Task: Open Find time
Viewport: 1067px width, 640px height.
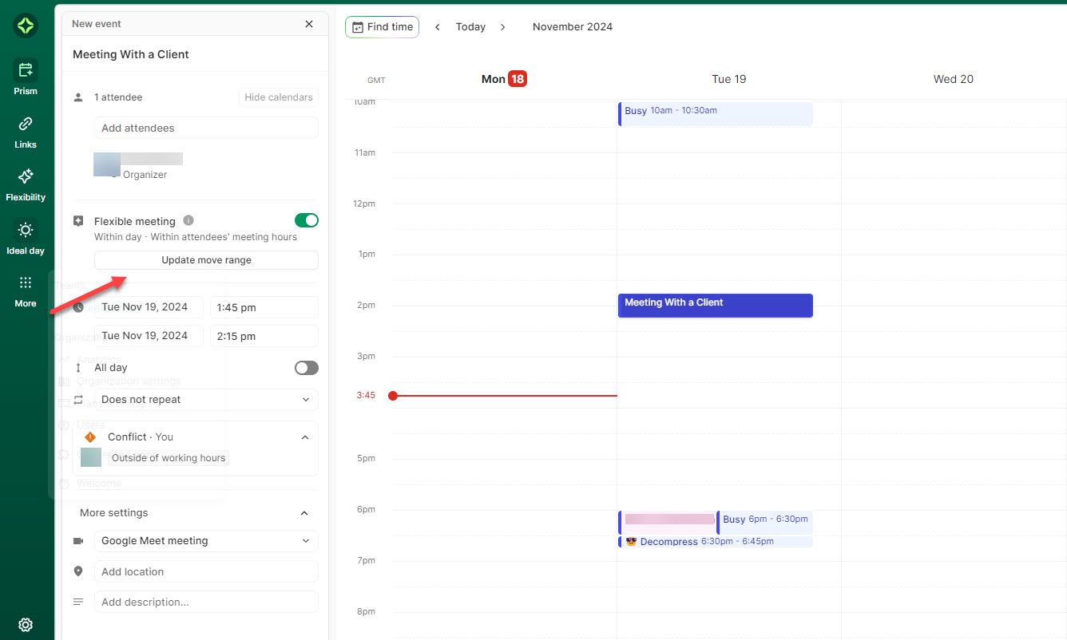Action: 382,26
